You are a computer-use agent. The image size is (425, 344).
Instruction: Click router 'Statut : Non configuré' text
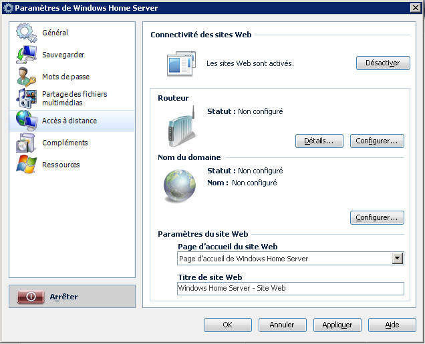[x=245, y=111]
